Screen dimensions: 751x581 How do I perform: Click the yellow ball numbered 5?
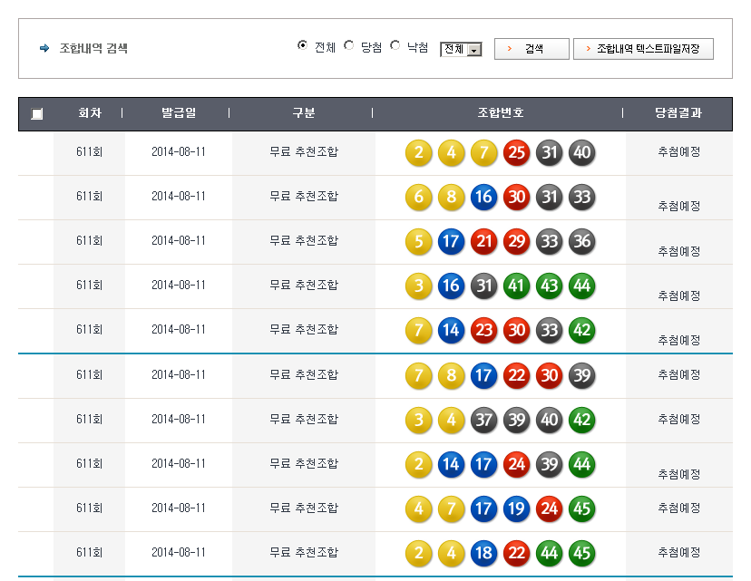pos(418,241)
